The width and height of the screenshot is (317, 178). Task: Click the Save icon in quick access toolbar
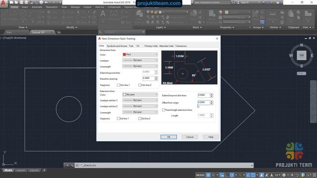(x=21, y=2)
